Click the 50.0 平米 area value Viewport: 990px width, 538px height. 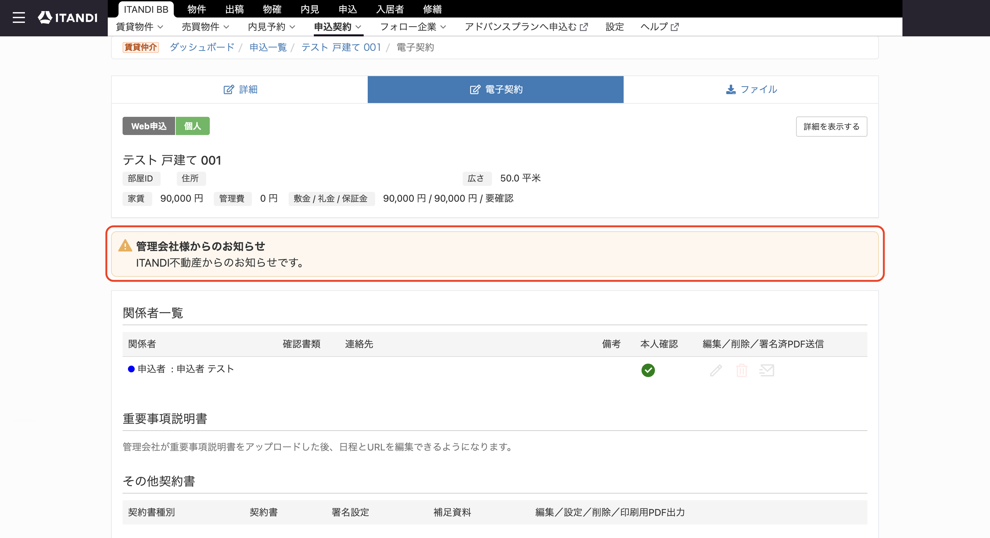[x=520, y=178]
